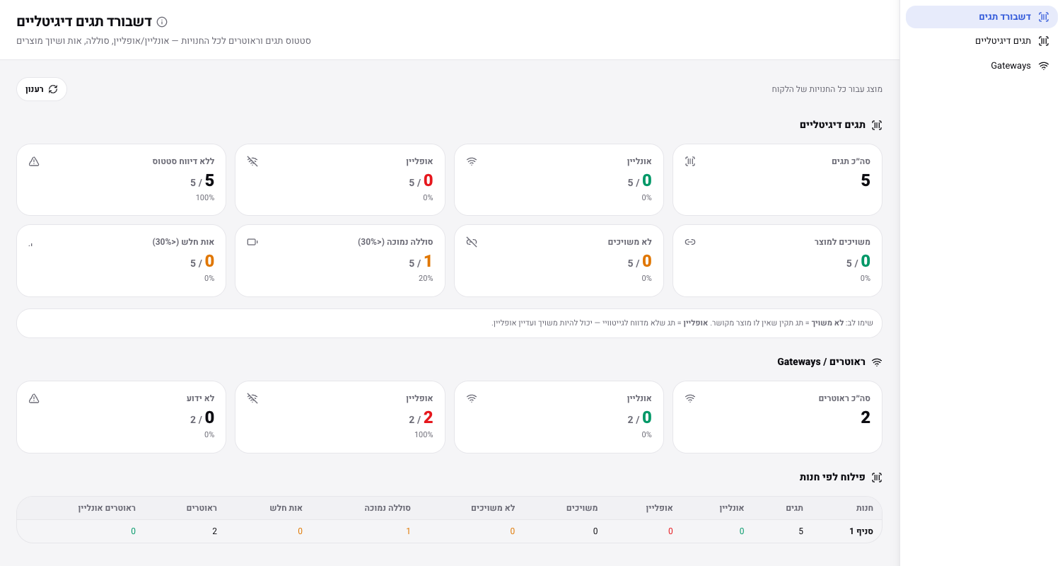The width and height of the screenshot is (1060, 566).
Task: Click the barcode icon on the סה"כ תגים card
Action: point(690,161)
